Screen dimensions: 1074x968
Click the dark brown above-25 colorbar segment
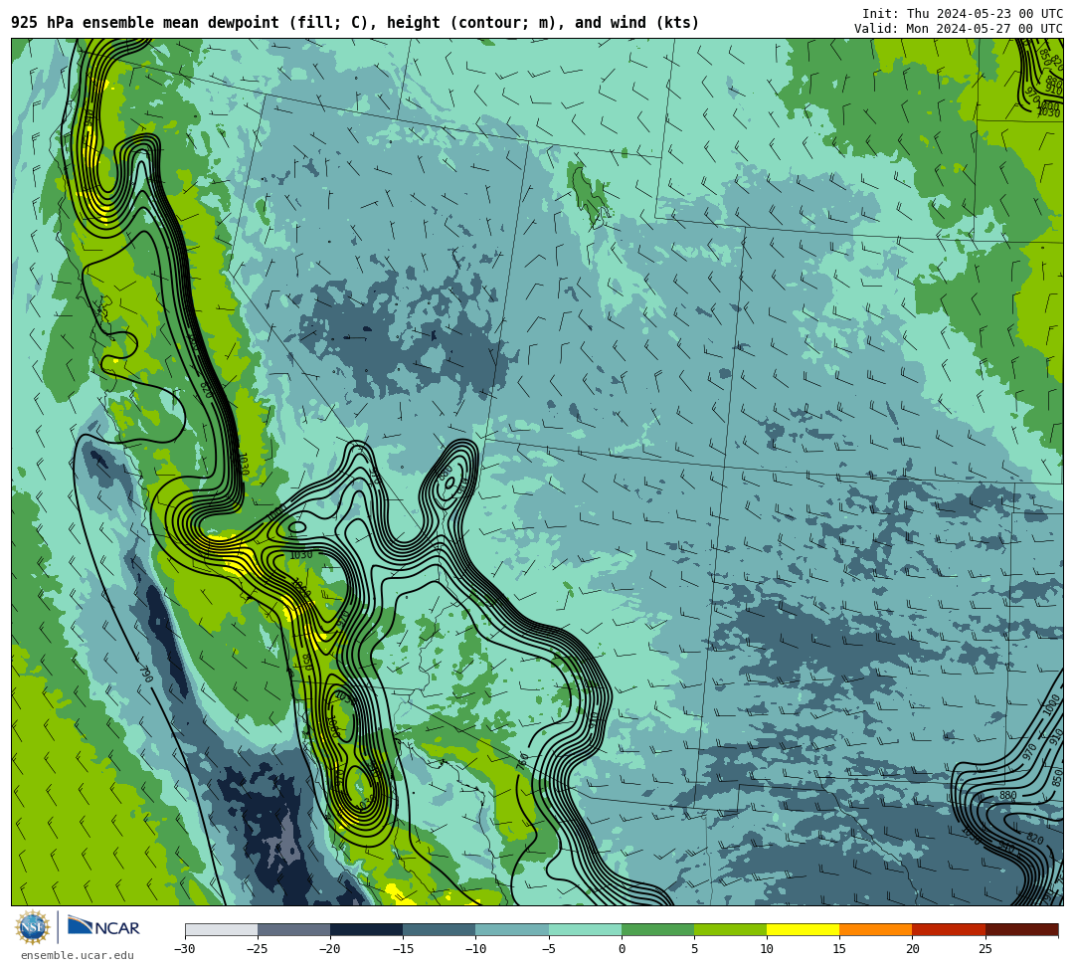click(x=1022, y=929)
